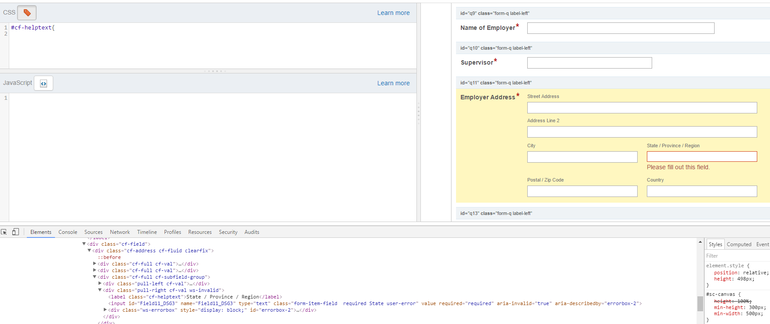
Task: Click 'Please fill out this field.' error text
Action: click(678, 167)
